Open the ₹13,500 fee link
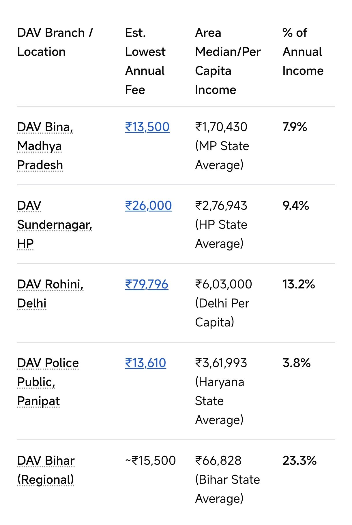 pyautogui.click(x=147, y=127)
